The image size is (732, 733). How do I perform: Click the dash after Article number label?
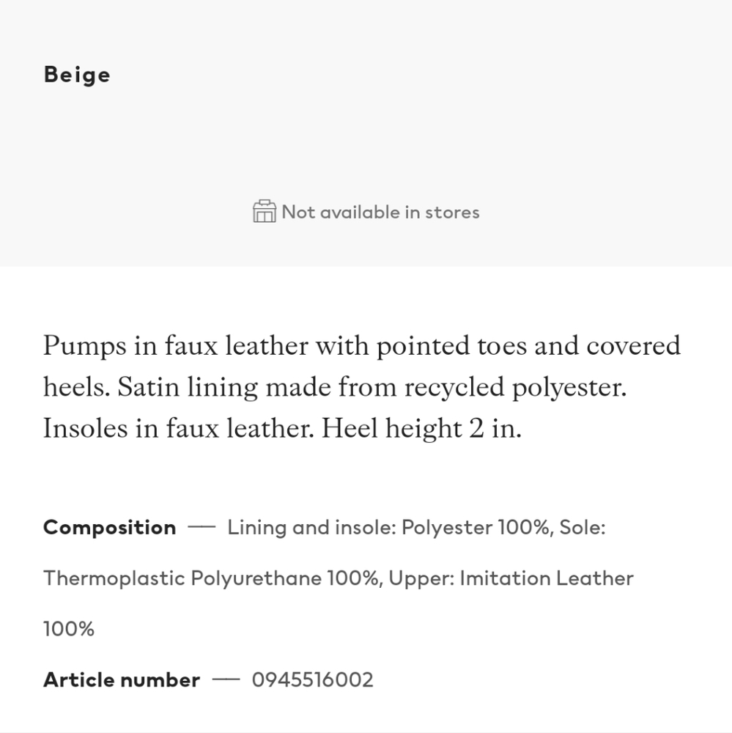(226, 679)
